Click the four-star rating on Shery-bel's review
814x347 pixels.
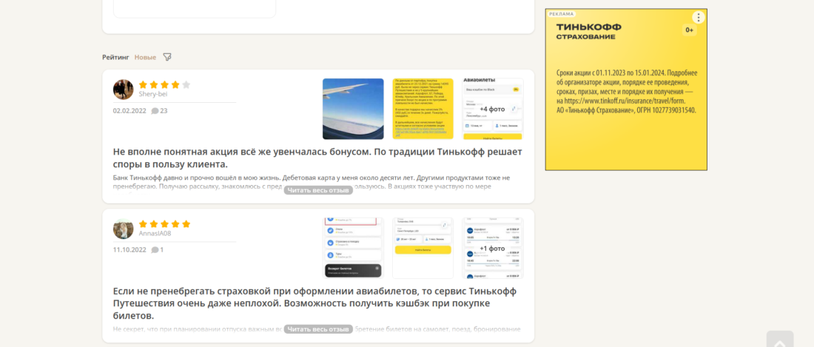point(164,85)
